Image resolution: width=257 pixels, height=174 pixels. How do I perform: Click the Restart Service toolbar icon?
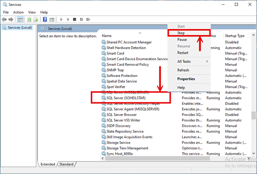point(88,20)
